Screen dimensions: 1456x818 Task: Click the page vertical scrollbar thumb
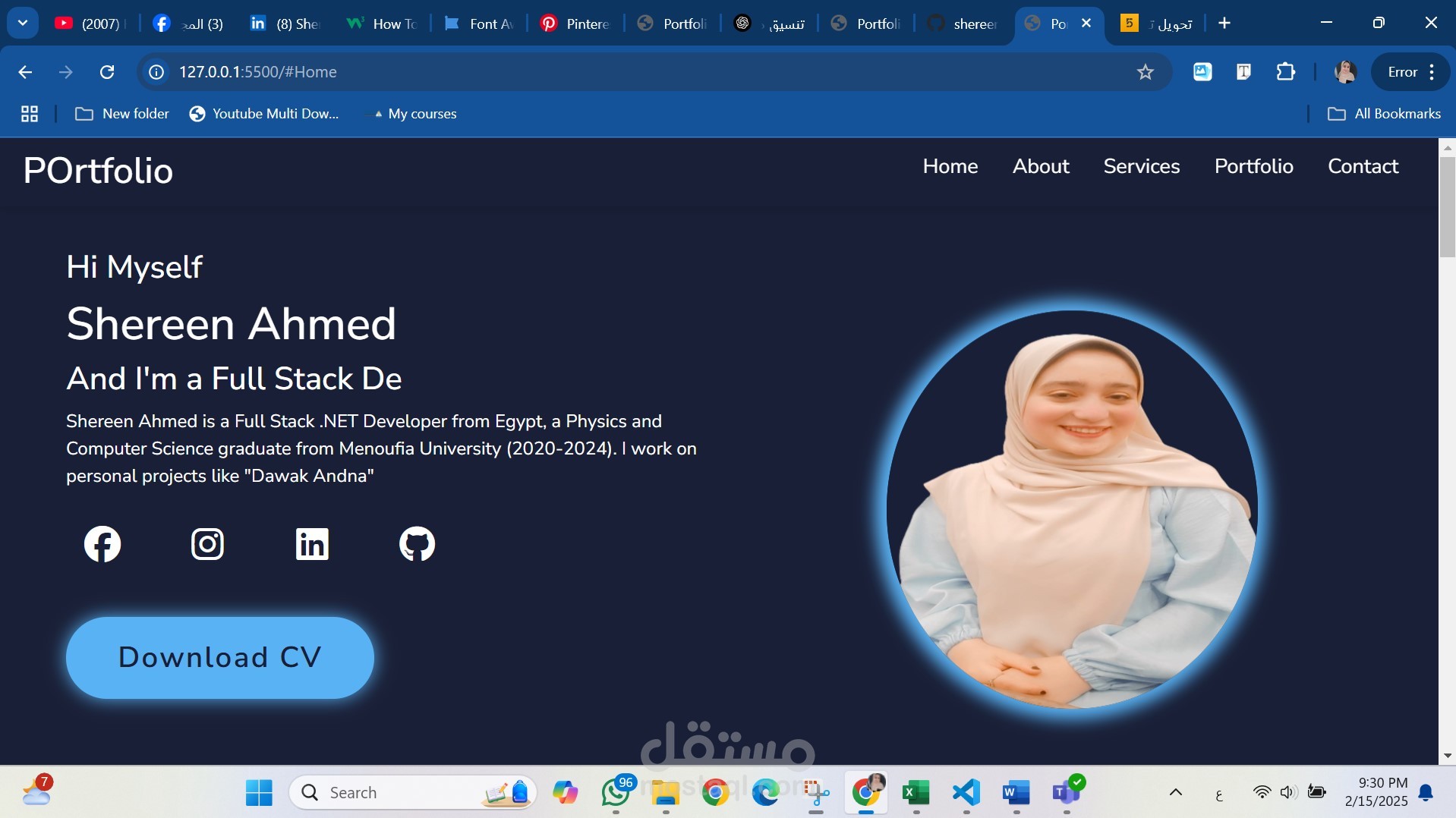pos(1447,207)
